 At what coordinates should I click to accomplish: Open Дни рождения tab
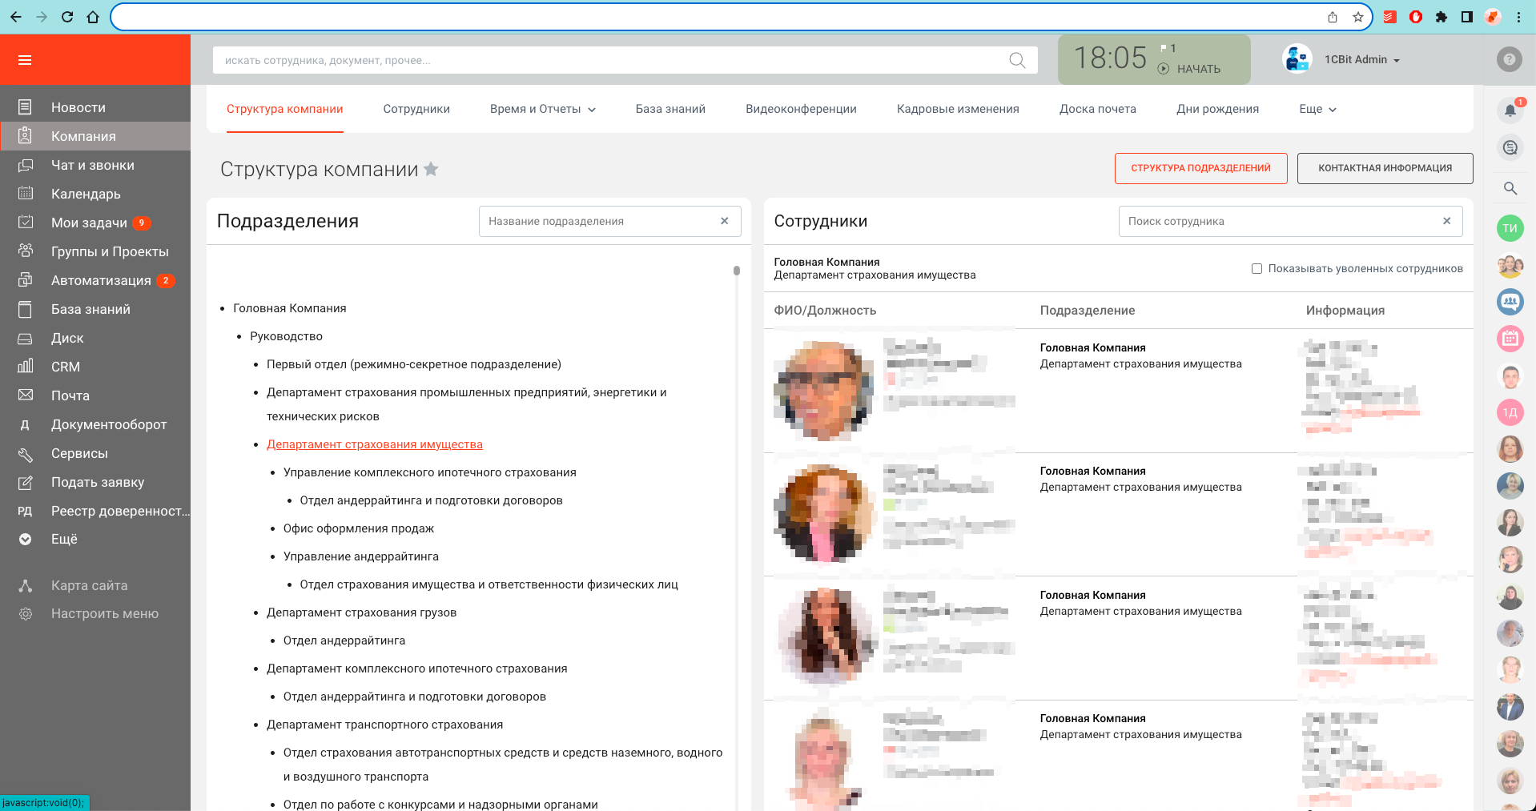pos(1217,109)
